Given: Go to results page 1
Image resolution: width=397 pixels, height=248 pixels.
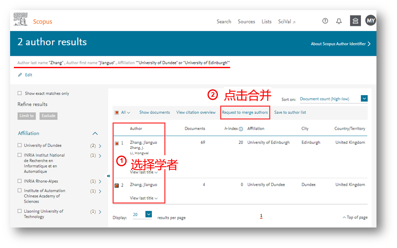Looking at the screenshot, I should [x=261, y=216].
